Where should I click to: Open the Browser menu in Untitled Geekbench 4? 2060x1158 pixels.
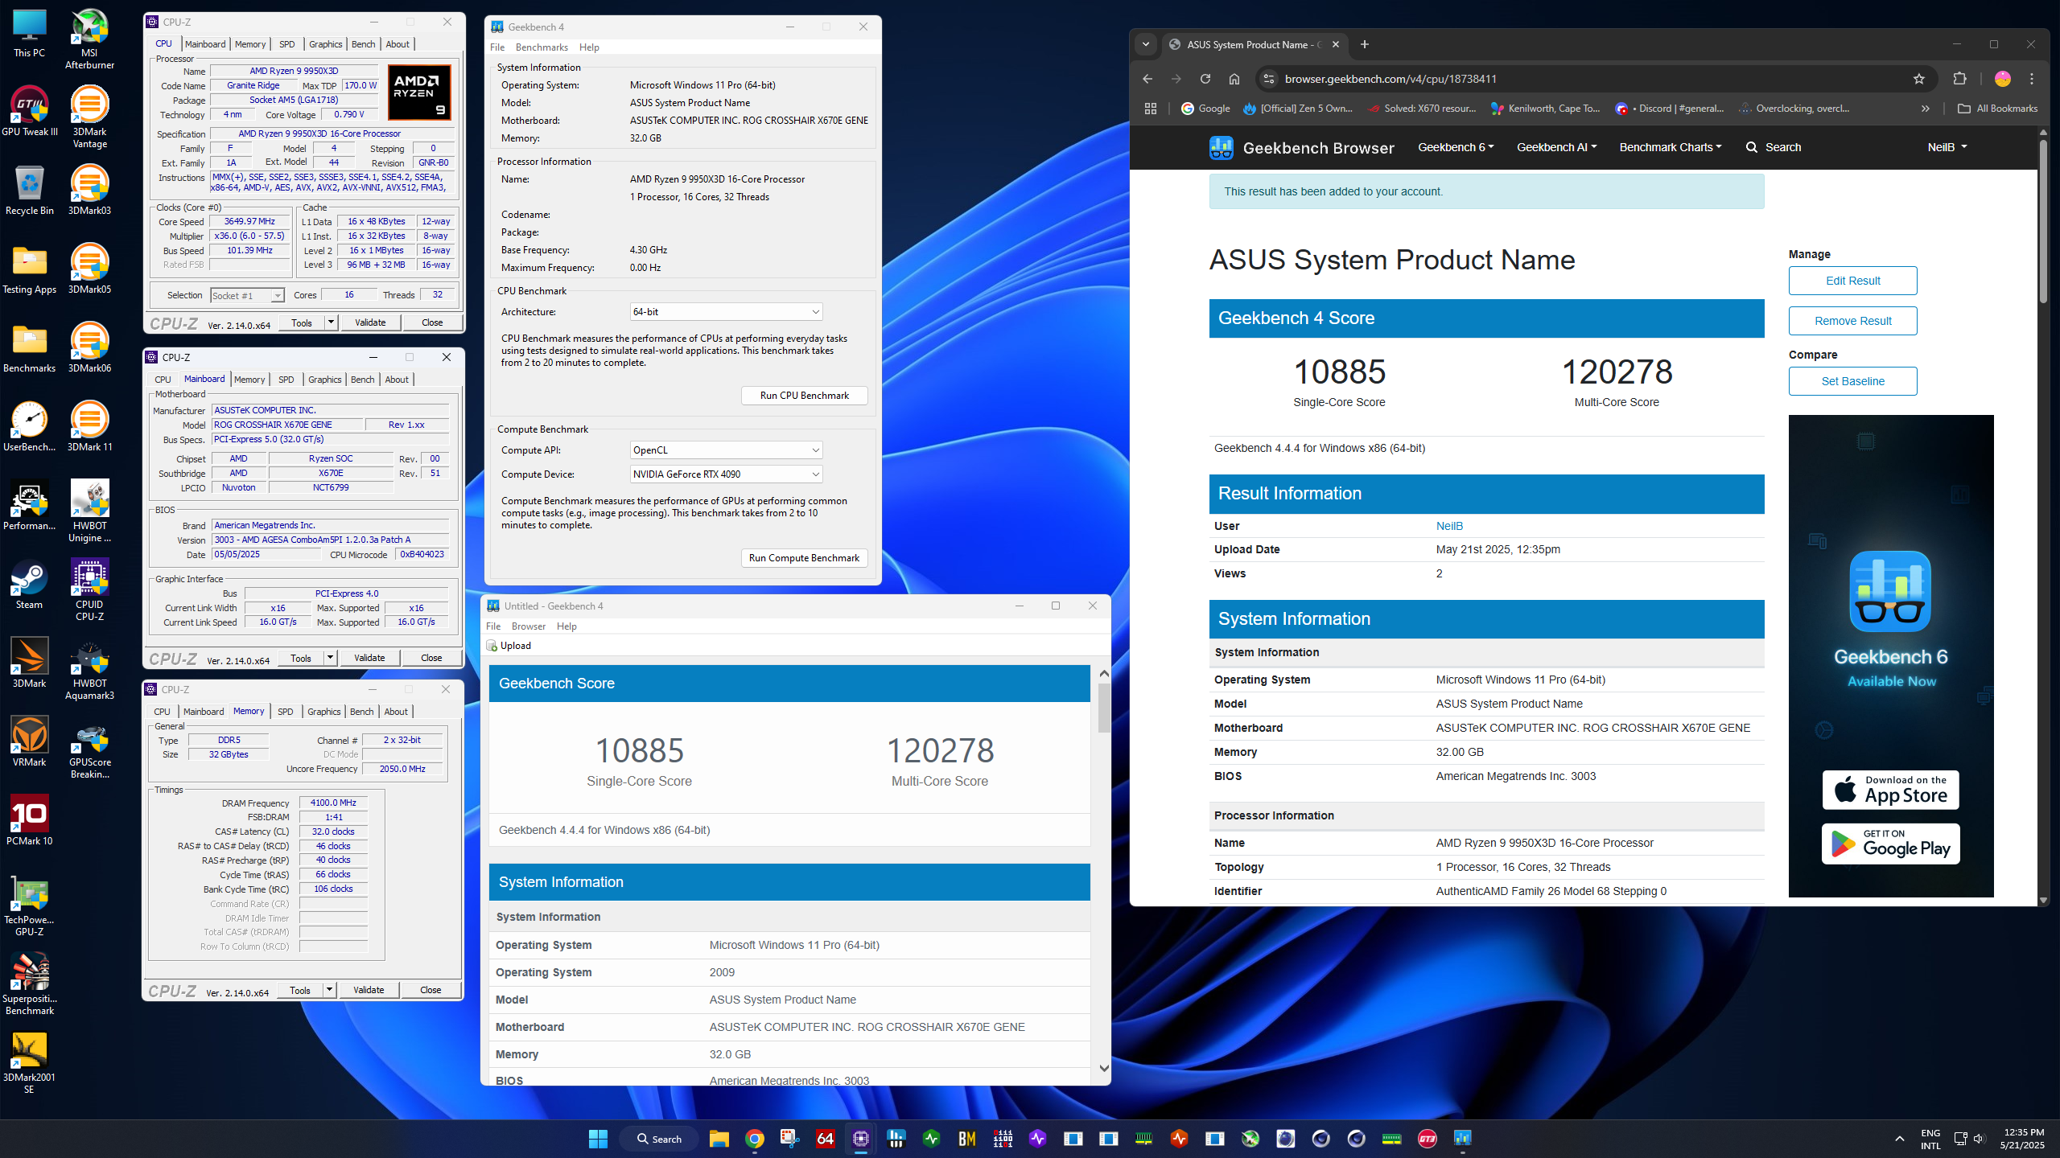click(528, 626)
